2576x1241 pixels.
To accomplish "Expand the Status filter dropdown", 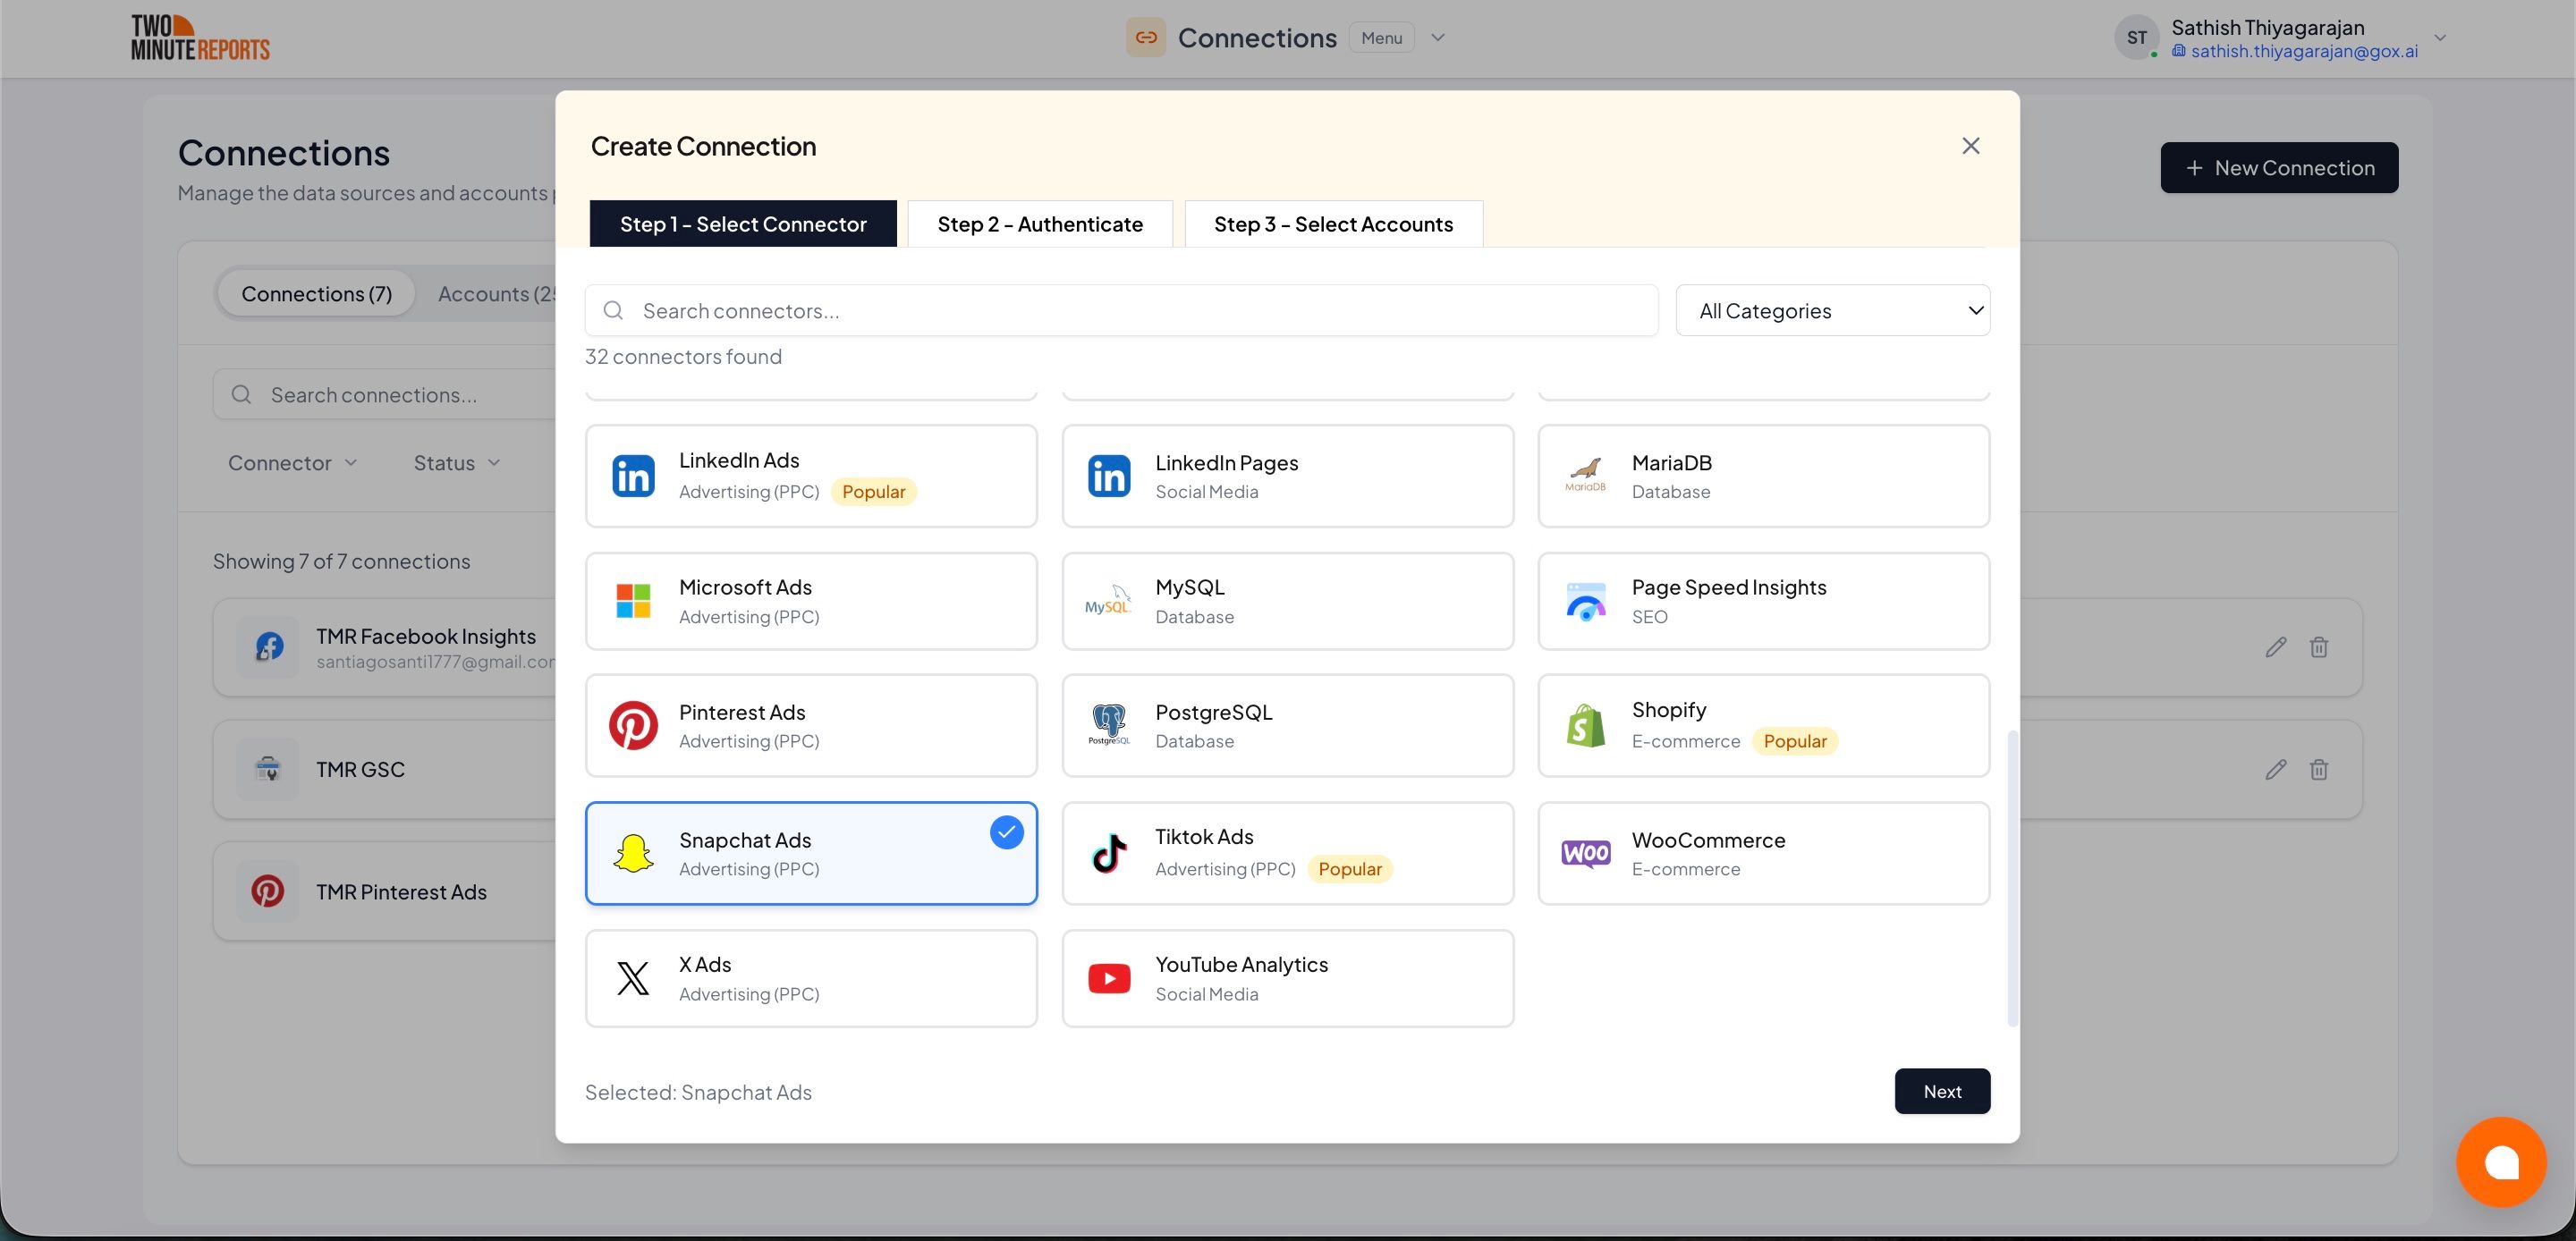I will tap(456, 463).
